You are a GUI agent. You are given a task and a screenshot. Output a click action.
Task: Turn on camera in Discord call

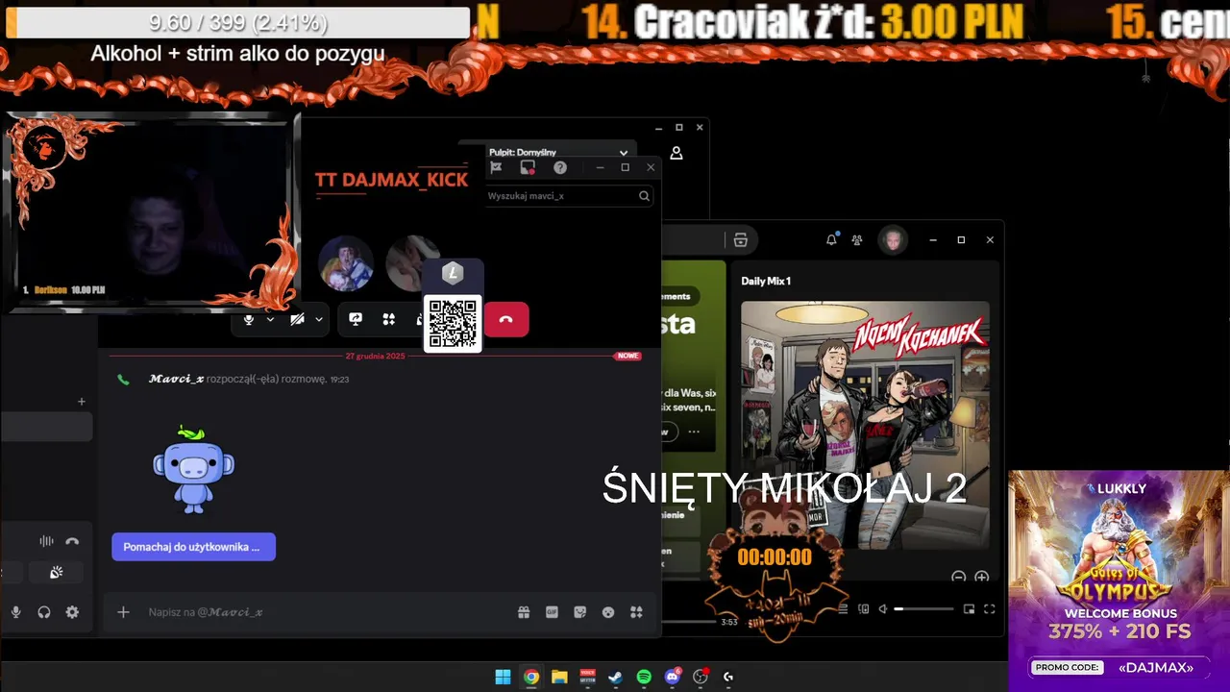[x=298, y=319]
